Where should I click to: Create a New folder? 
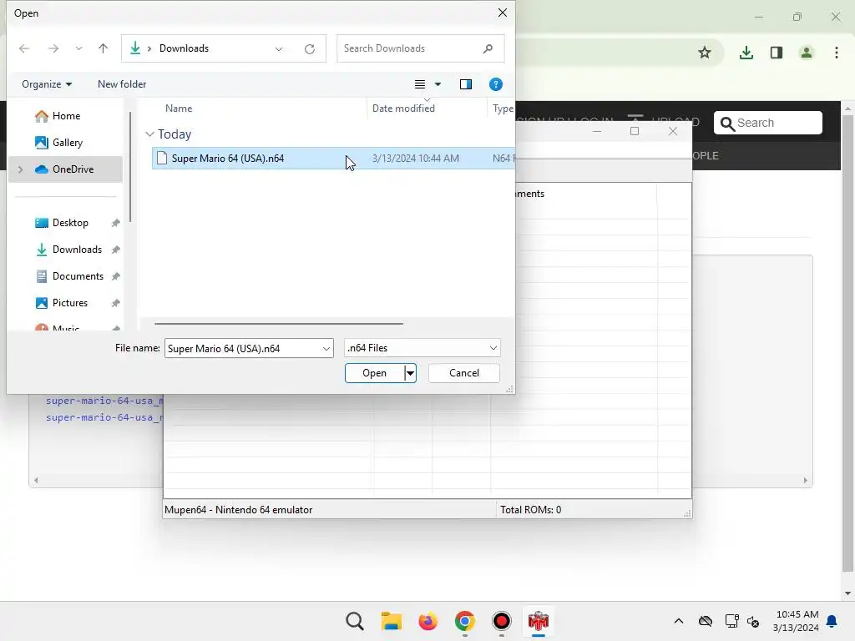tap(122, 84)
